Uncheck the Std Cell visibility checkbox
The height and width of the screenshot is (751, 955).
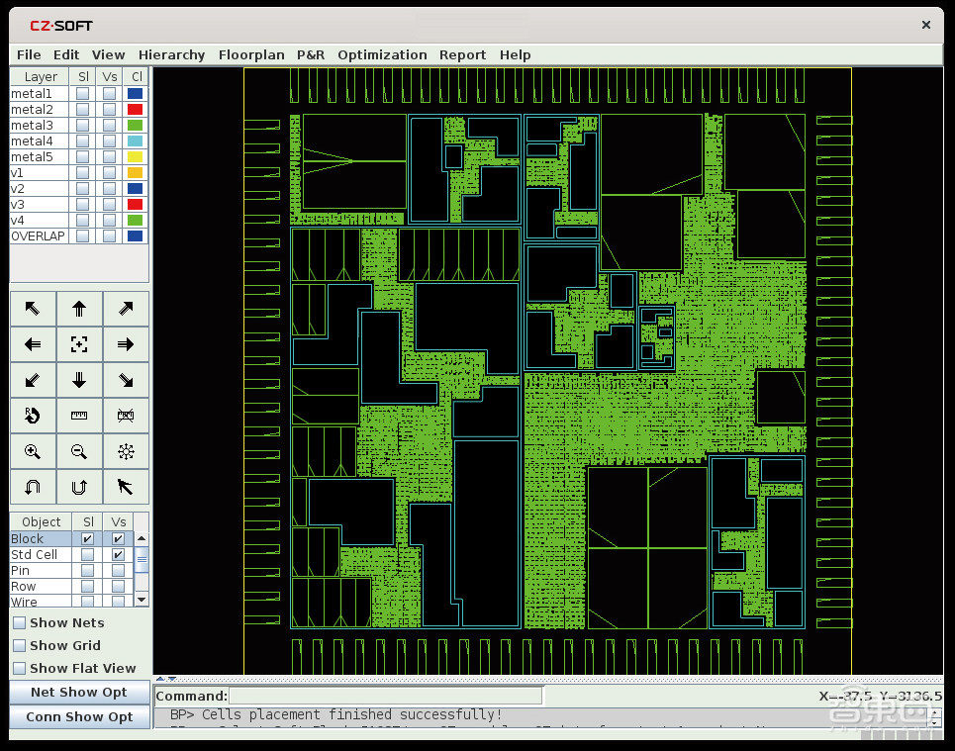tap(119, 555)
